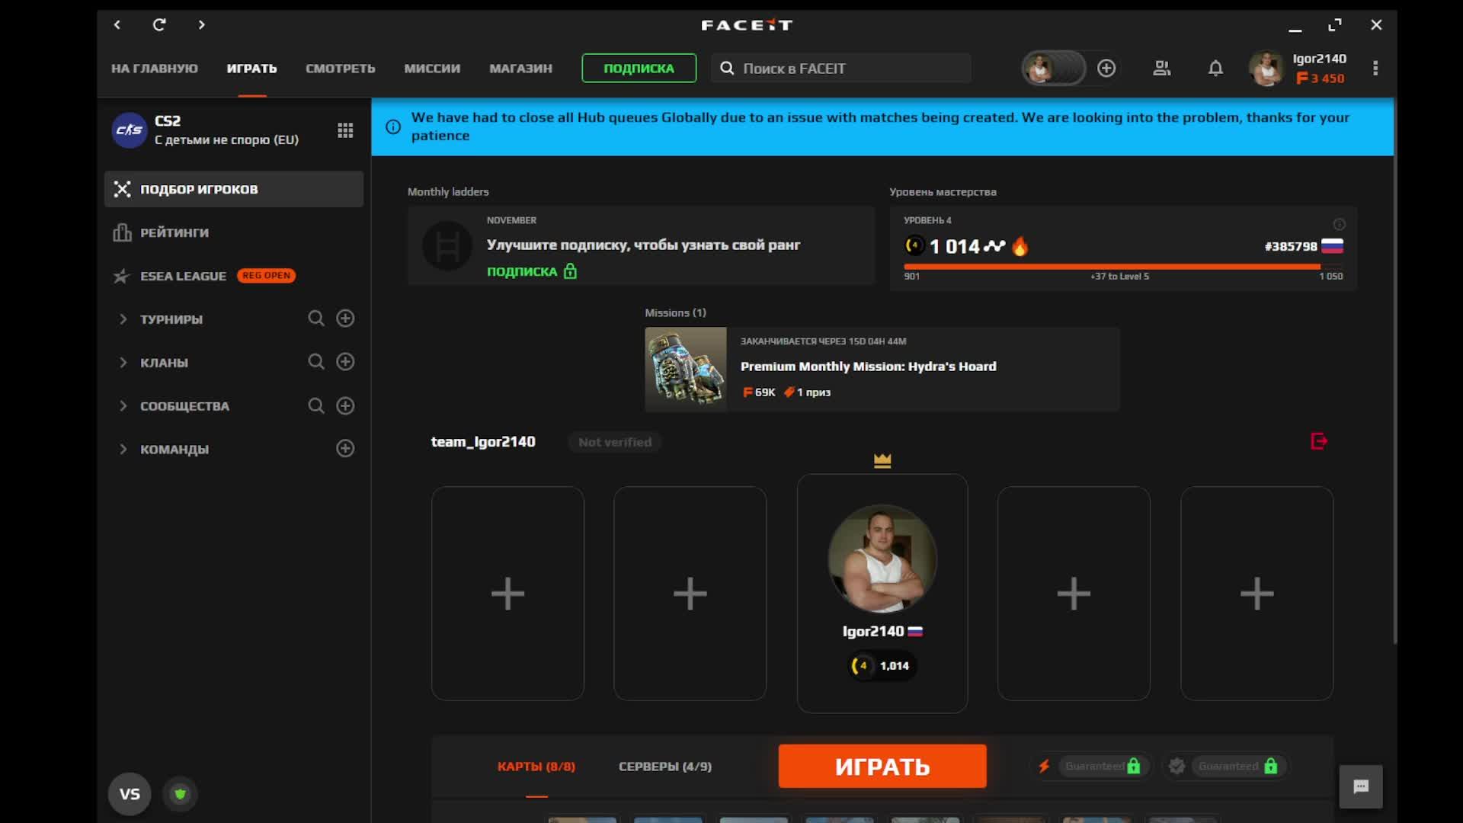Click the notifications bell icon
The width and height of the screenshot is (1463, 823).
point(1215,69)
